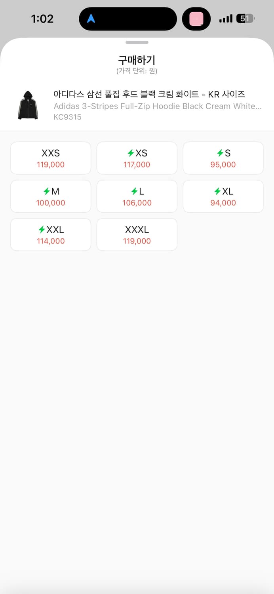Tap the product code KC9315
Image resolution: width=274 pixels, height=594 pixels.
(x=67, y=117)
